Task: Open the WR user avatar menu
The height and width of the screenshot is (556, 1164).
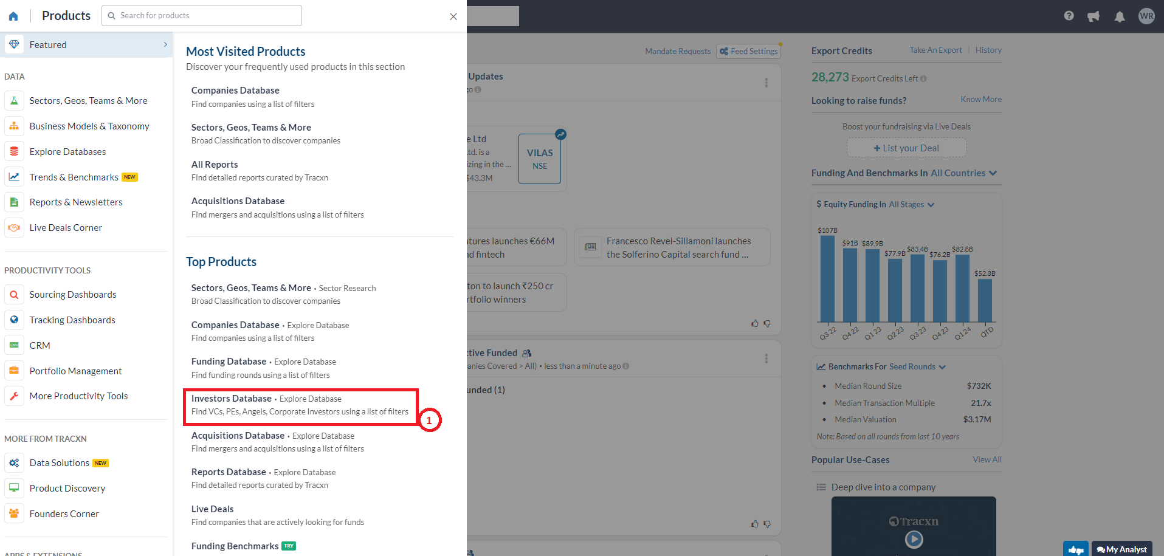Action: point(1146,16)
